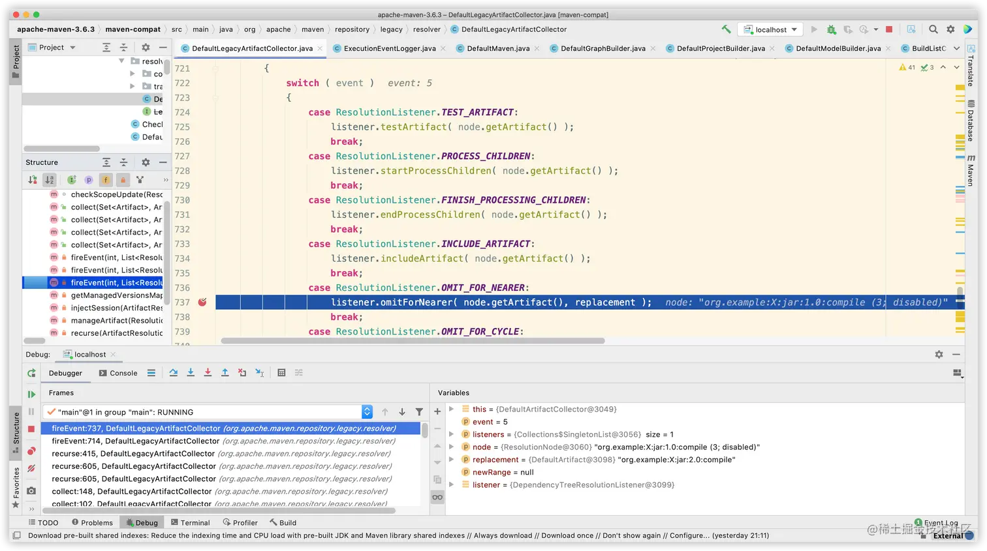Toggle Mute Breakpoints icon
Viewport: 987px width, 551px height.
click(x=31, y=468)
